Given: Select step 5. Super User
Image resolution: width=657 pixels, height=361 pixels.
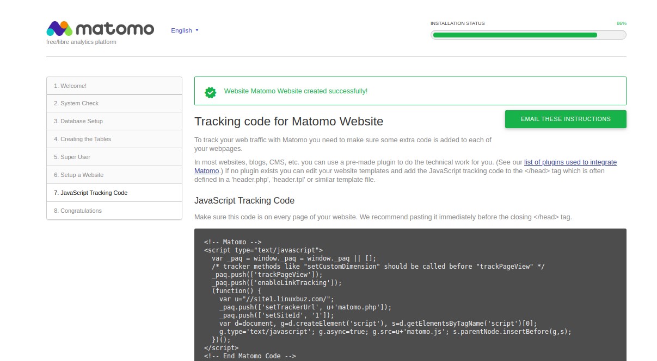Looking at the screenshot, I should pos(114,157).
